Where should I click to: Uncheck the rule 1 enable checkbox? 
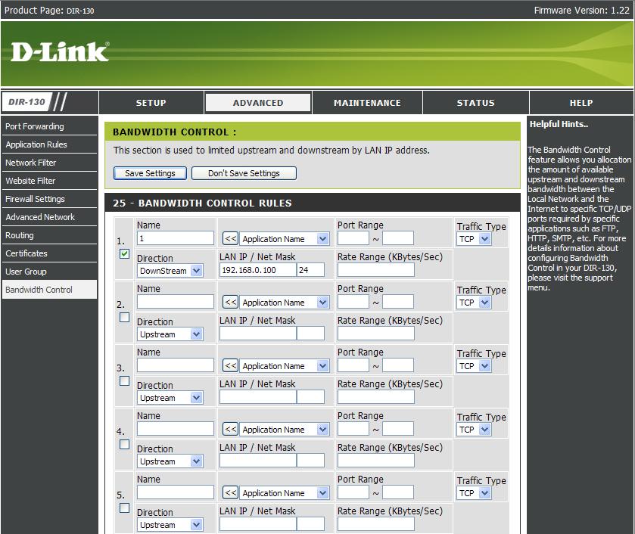(124, 254)
